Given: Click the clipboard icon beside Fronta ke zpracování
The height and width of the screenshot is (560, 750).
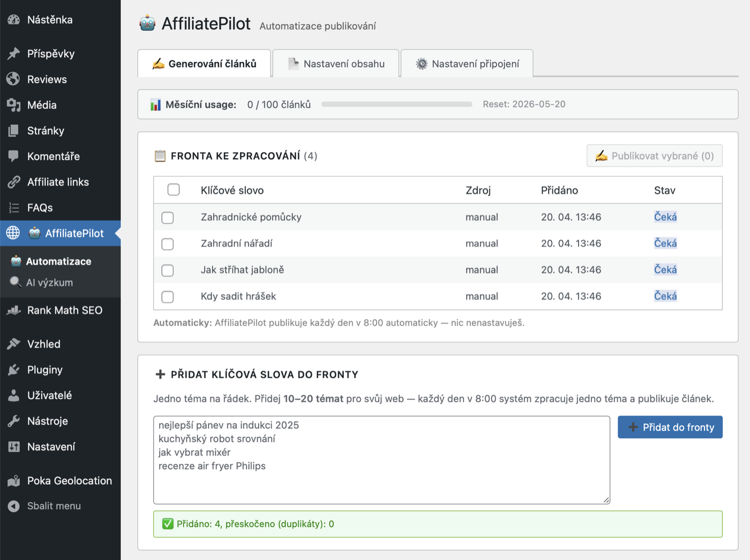Looking at the screenshot, I should pyautogui.click(x=160, y=156).
